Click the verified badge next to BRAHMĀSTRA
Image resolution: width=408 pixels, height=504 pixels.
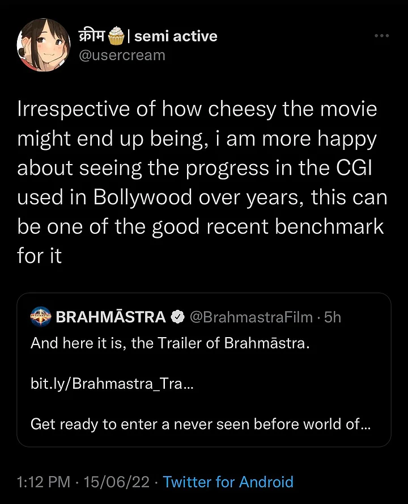(x=177, y=317)
